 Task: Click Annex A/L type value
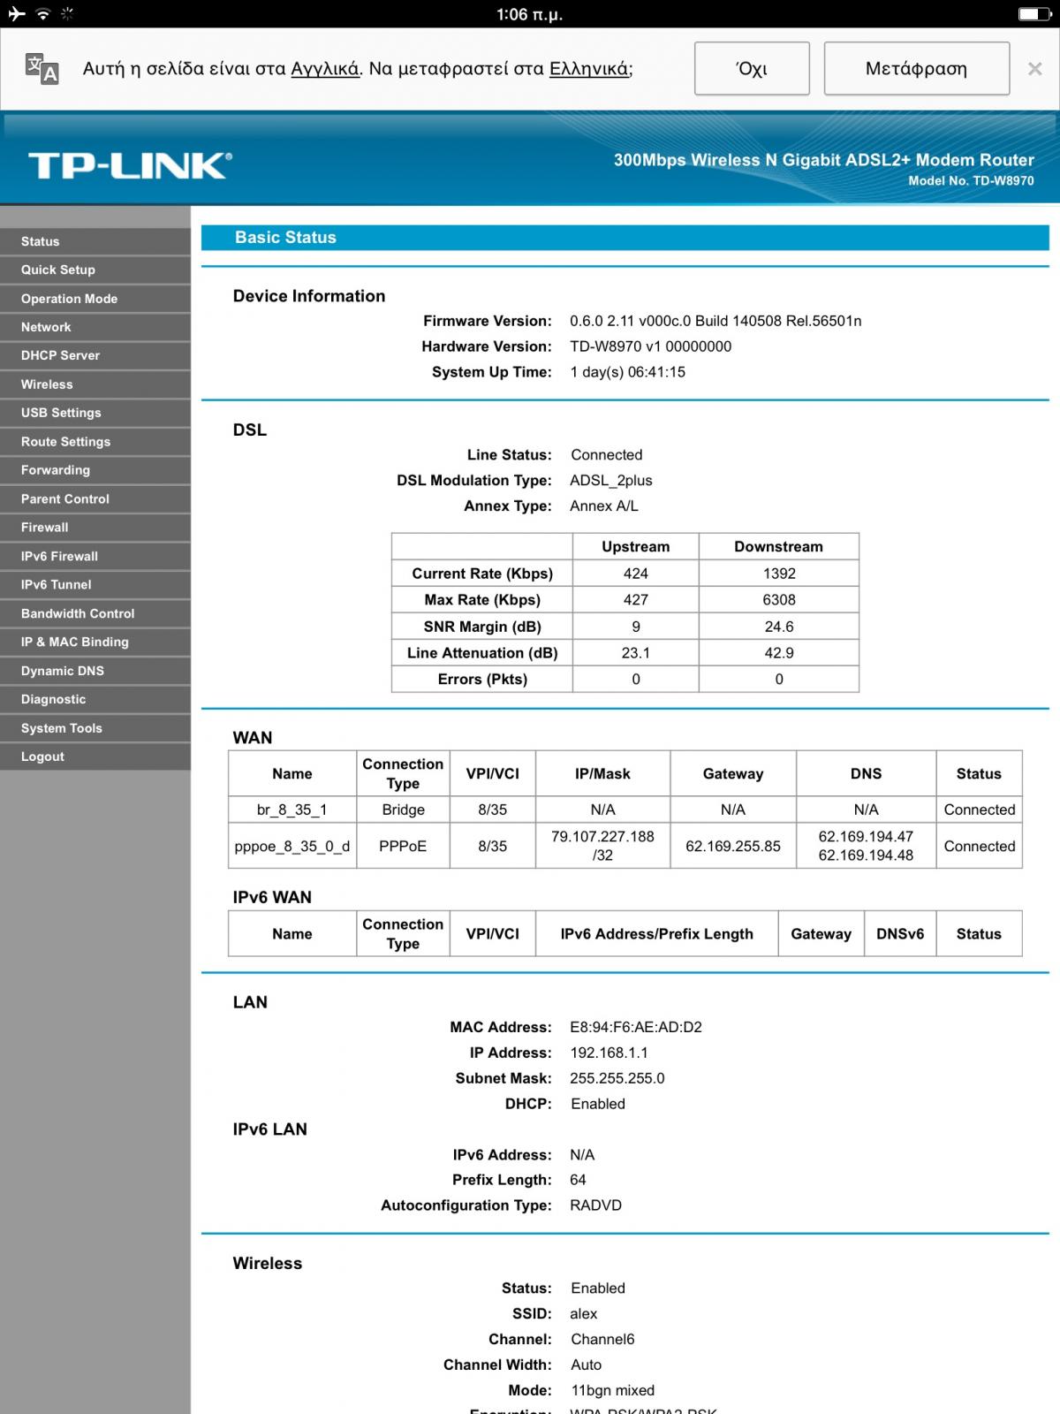(x=604, y=506)
